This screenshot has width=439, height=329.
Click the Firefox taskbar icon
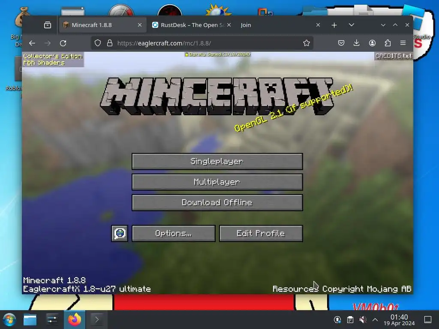pos(75,320)
